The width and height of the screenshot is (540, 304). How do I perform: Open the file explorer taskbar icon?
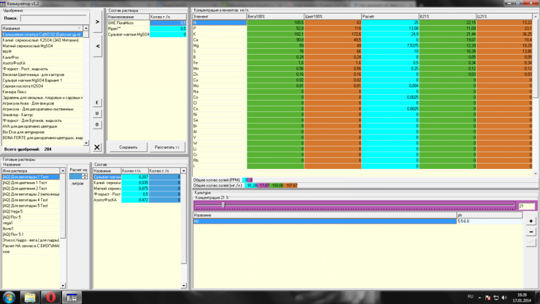coord(30,297)
